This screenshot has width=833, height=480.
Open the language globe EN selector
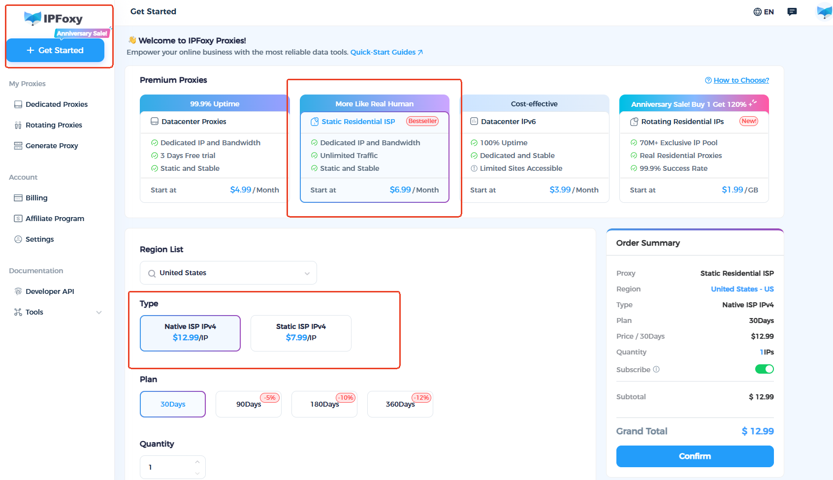pos(764,12)
